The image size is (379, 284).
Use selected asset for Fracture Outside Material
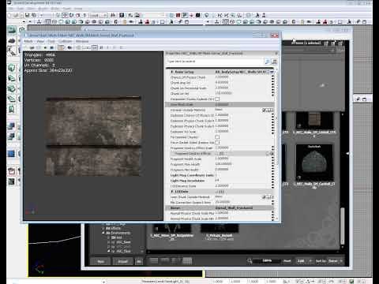(x=264, y=110)
